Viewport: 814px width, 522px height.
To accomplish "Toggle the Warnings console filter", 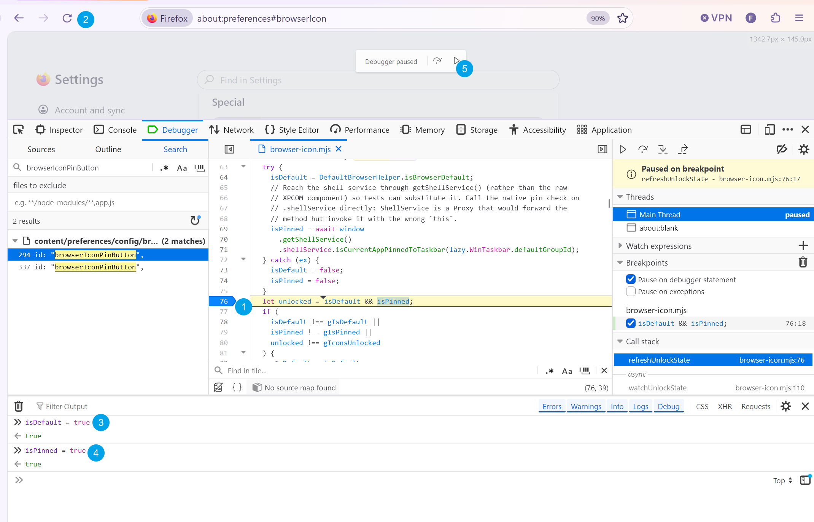I will [x=586, y=406].
